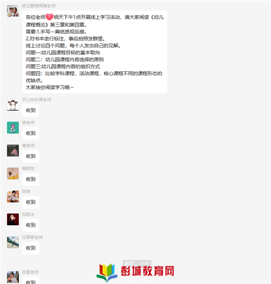Click 张晗冰's dark red avatar
Screen dimensions: 271x284
tap(13, 219)
